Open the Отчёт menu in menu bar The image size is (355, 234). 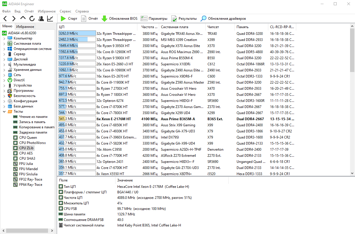pos(29,11)
